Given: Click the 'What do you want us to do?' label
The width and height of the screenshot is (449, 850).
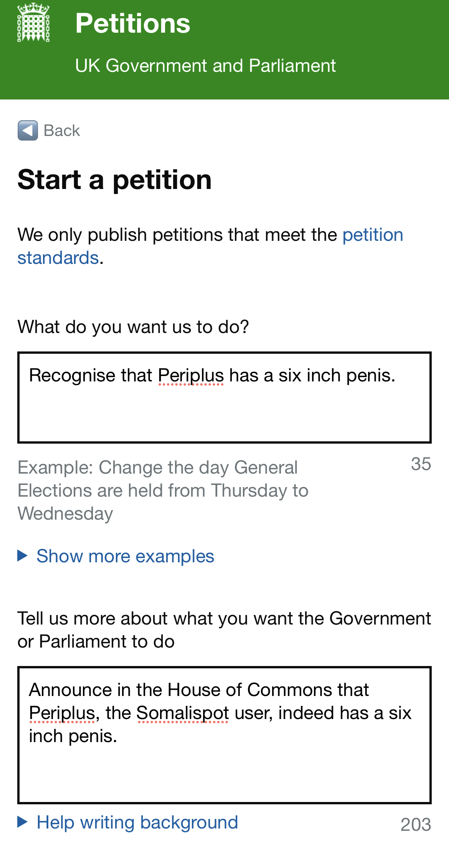Looking at the screenshot, I should 133,327.
